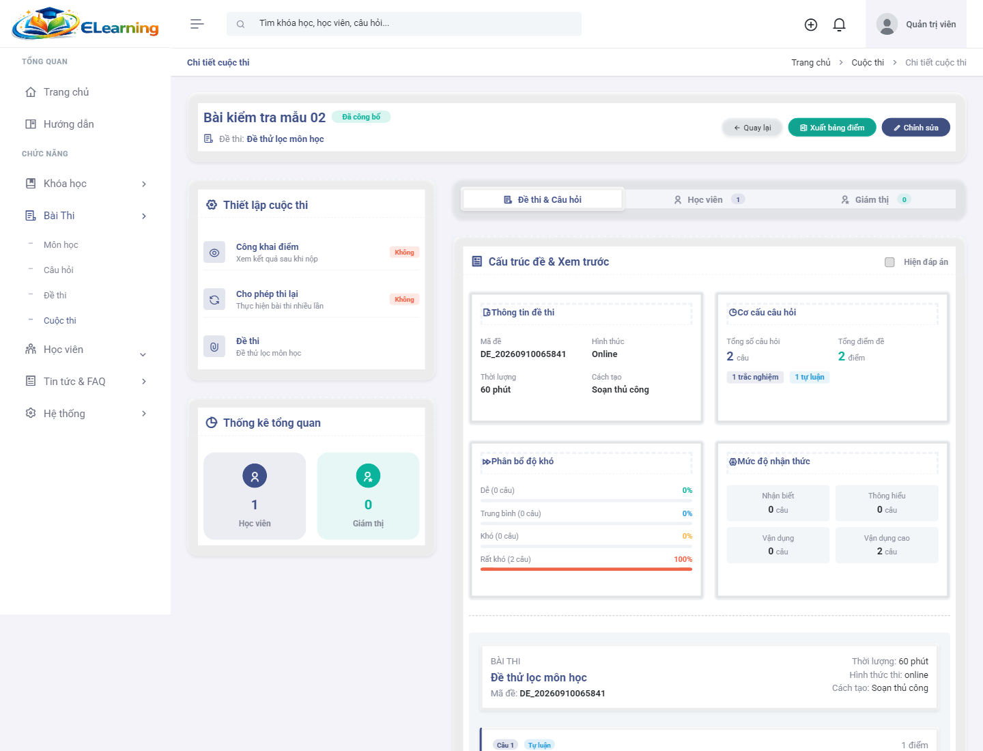Click the Hệ thống gear icon

pos(31,414)
